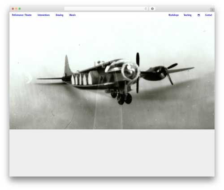Open the Teaching link

187,15
